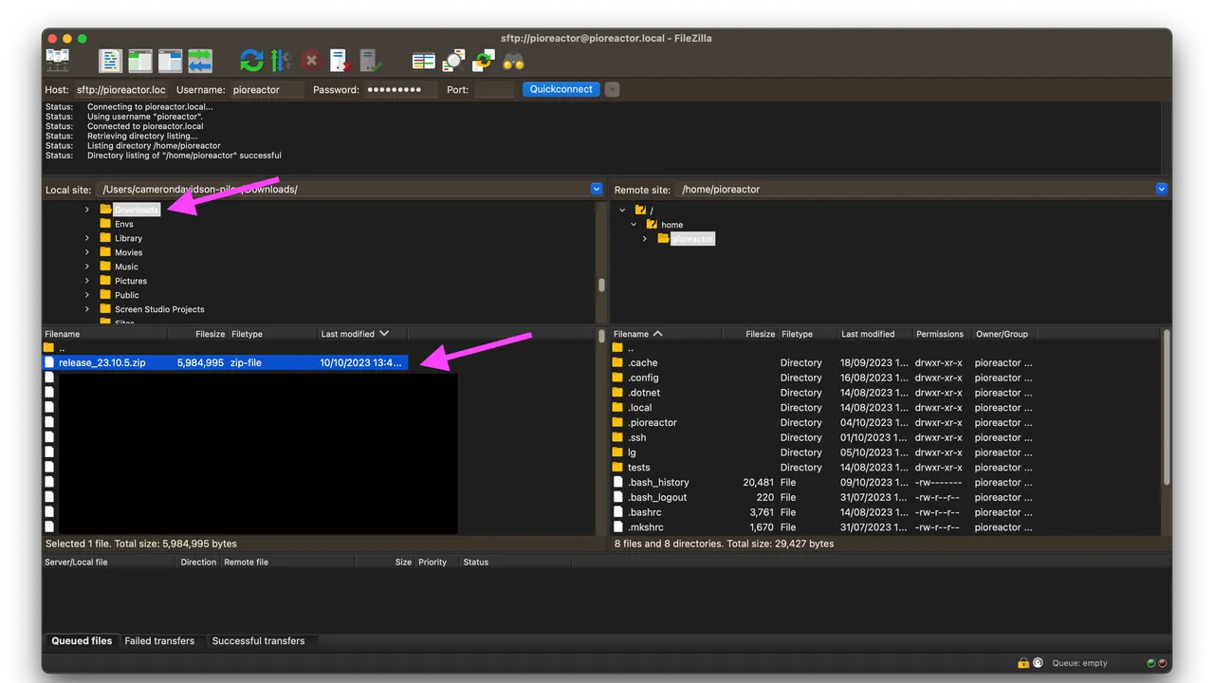This screenshot has height=683, width=1214.
Task: Sort local files by Filesize column
Action: (197, 334)
